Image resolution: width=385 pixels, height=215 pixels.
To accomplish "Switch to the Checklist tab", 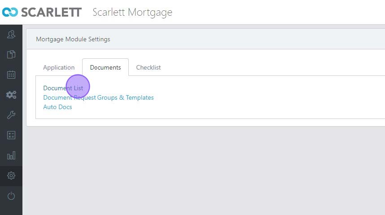I will pyautogui.click(x=149, y=67).
